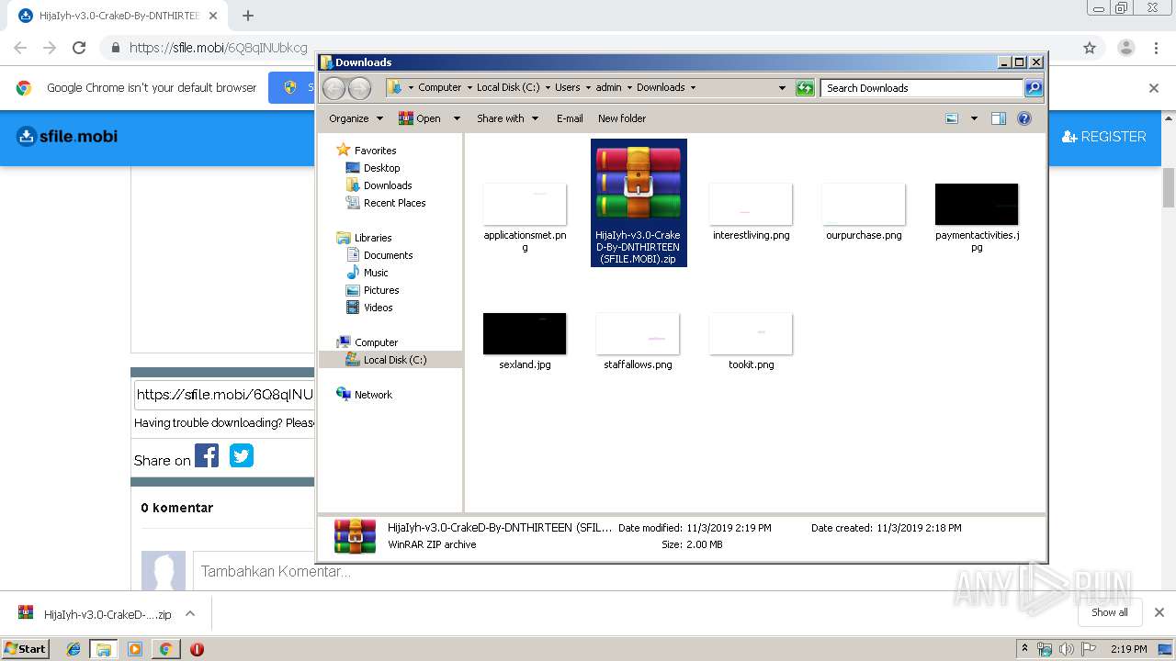Open the Organize dropdown menu
The image size is (1176, 661).
coord(356,118)
